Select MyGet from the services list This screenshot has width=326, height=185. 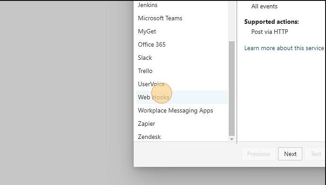(147, 32)
